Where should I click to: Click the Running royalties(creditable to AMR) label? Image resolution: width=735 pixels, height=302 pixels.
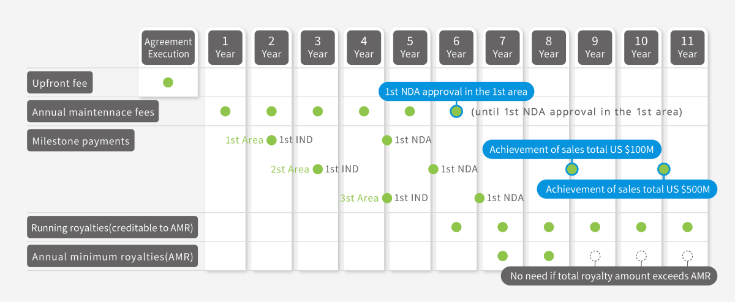click(112, 228)
